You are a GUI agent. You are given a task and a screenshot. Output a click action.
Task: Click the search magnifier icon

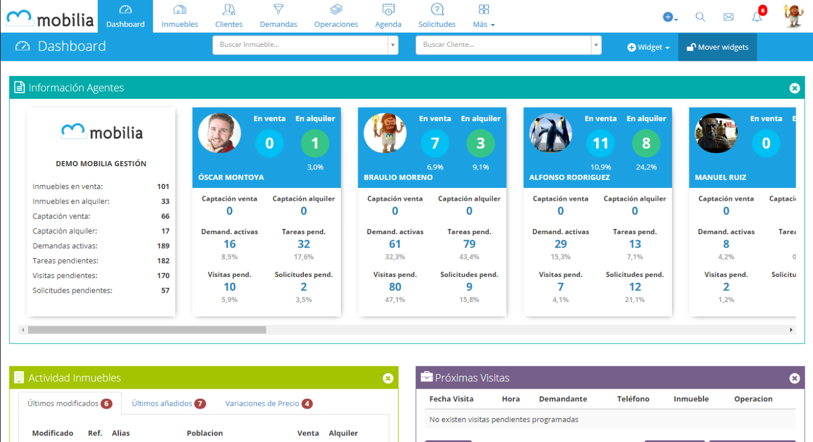click(x=700, y=17)
